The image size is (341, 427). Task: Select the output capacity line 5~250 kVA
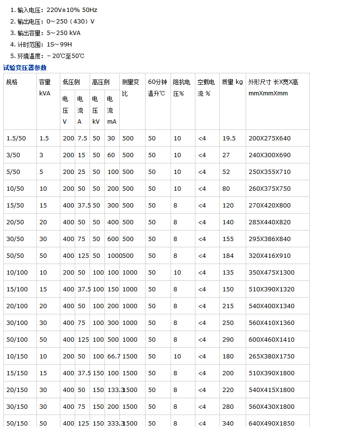click(45, 33)
